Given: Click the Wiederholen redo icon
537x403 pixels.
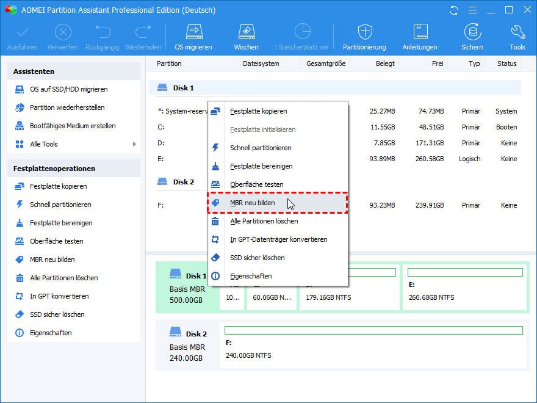Looking at the screenshot, I should point(143,32).
